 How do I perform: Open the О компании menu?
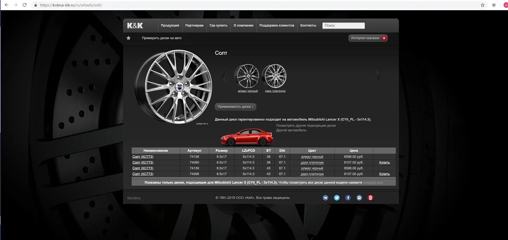click(x=243, y=26)
